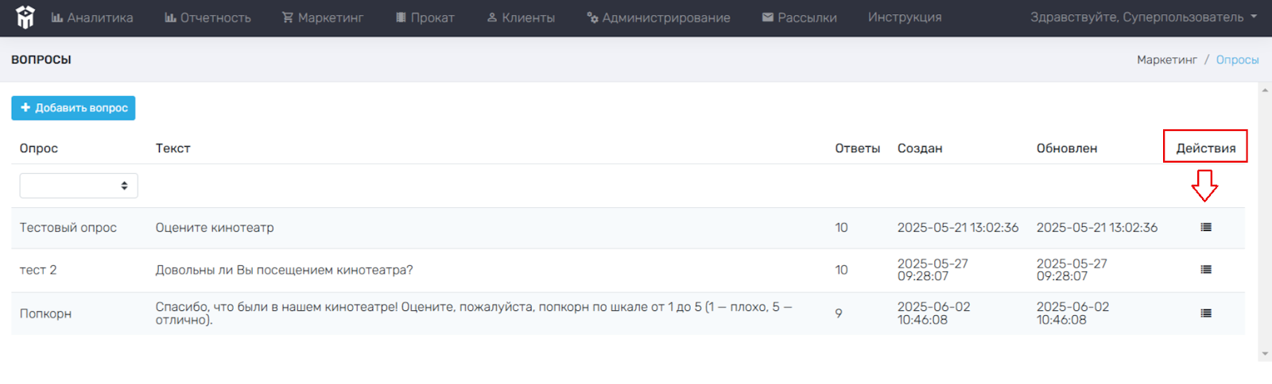Click the Клиенты person icon

point(492,17)
